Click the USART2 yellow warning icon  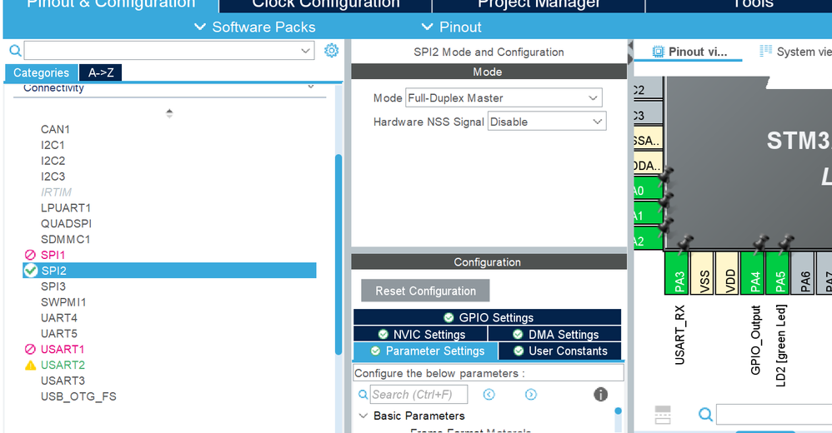coord(30,366)
